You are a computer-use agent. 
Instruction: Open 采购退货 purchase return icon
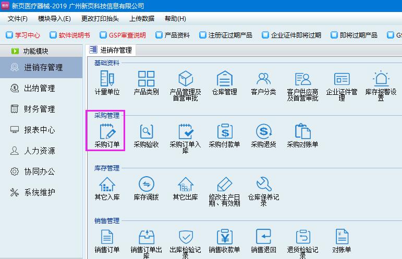[x=263, y=132]
